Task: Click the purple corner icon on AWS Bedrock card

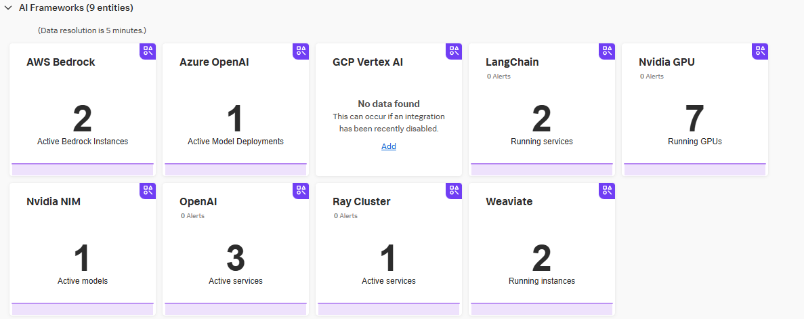Action: coord(148,50)
